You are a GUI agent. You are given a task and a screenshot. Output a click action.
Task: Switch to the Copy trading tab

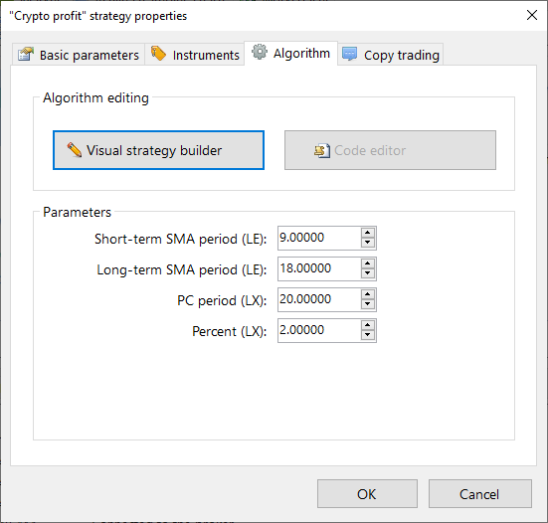click(x=391, y=55)
